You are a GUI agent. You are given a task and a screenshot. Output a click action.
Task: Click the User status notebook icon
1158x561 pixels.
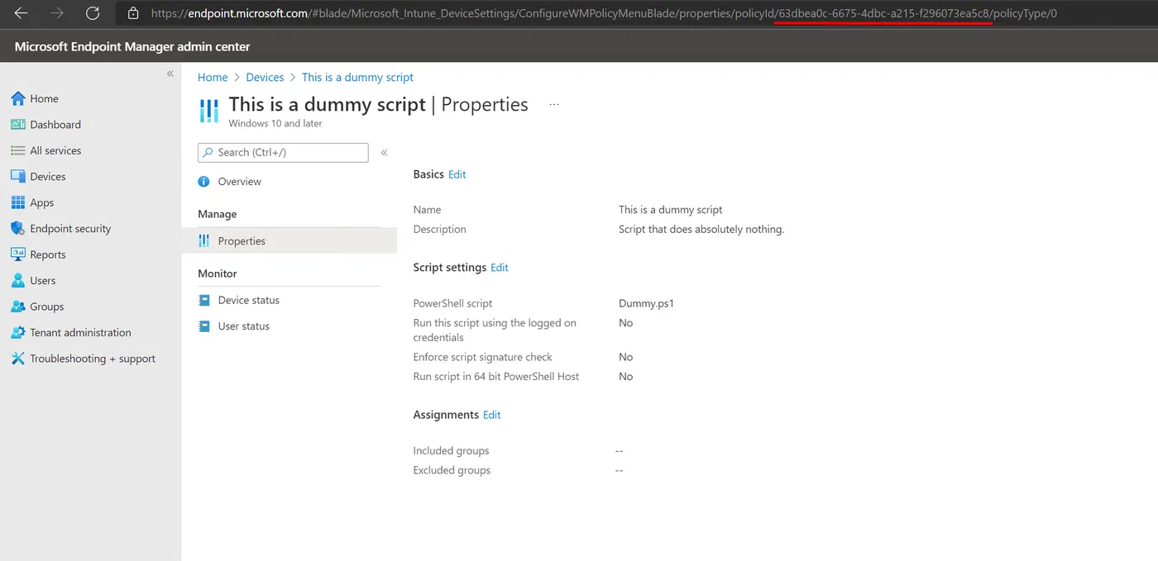(204, 326)
